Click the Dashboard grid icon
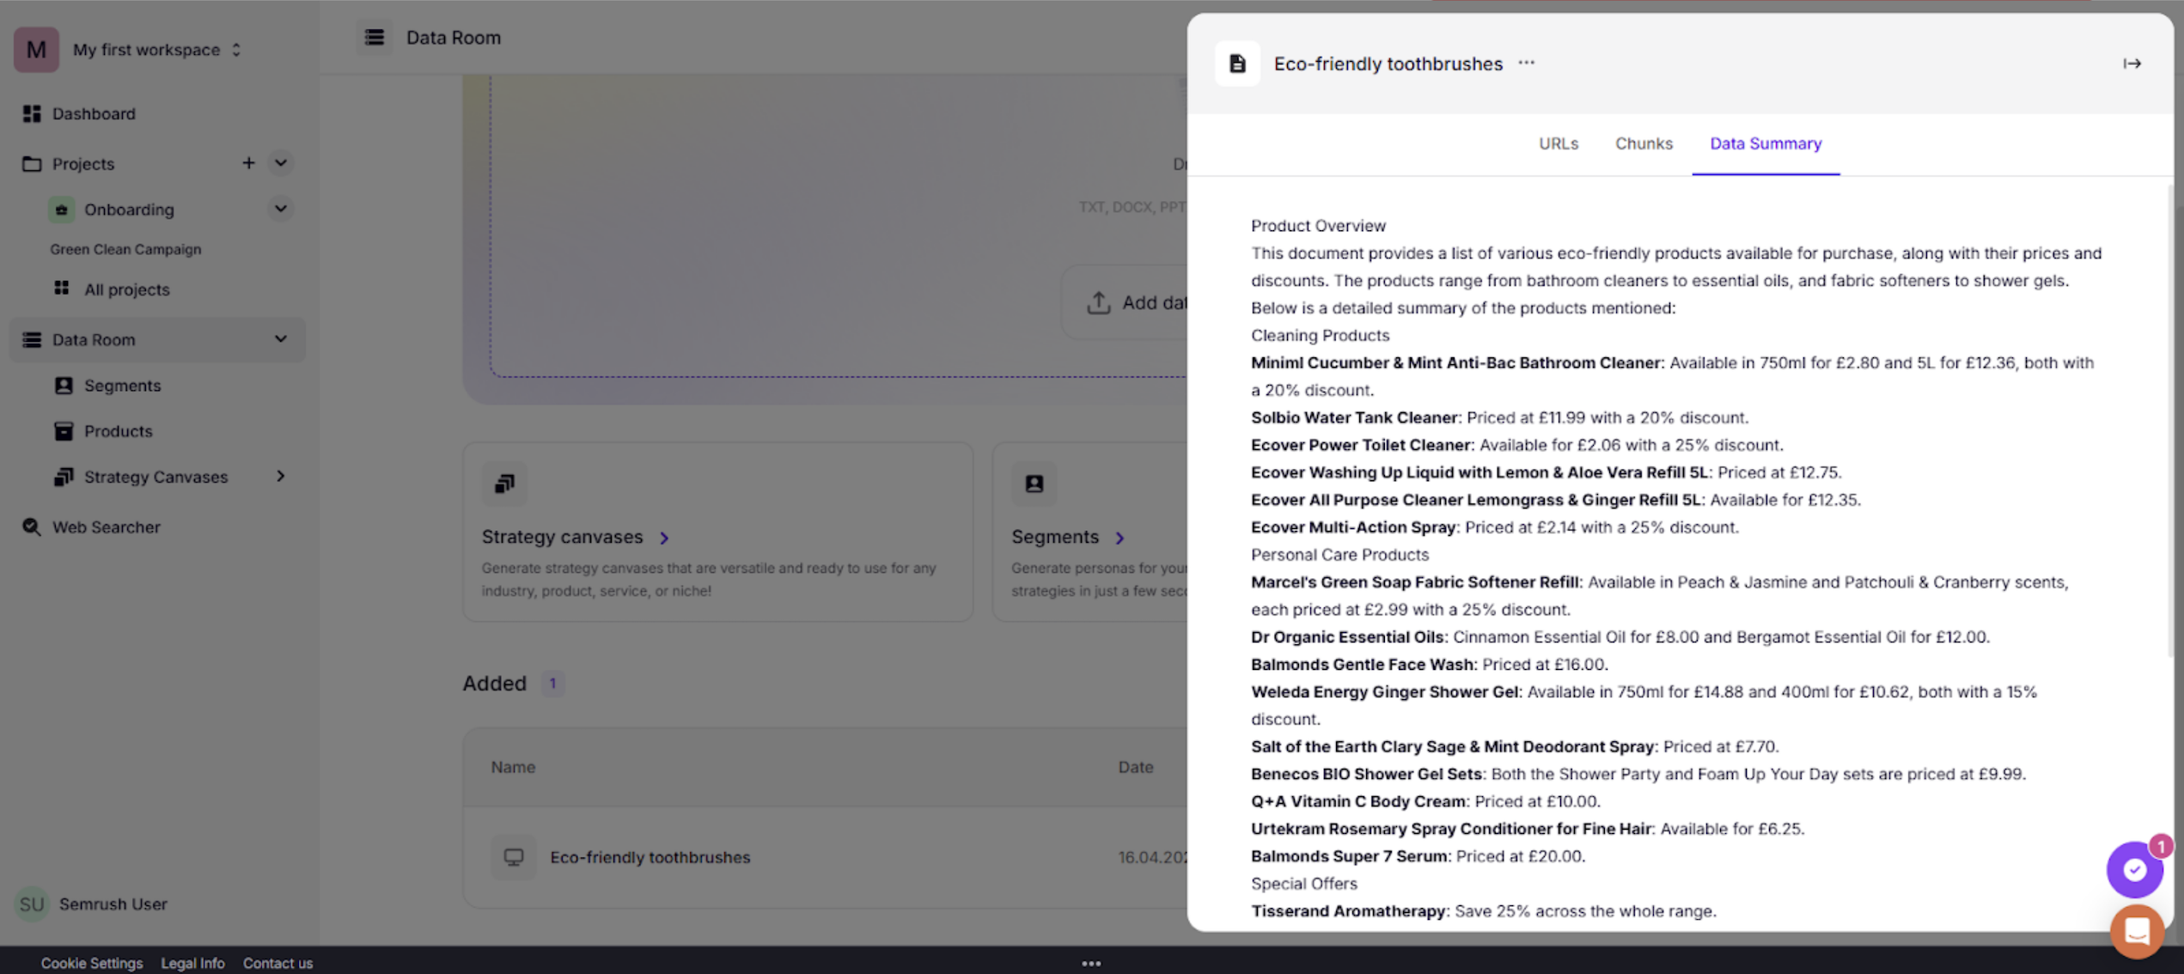Screen dimensions: 2184x974 click(32, 113)
